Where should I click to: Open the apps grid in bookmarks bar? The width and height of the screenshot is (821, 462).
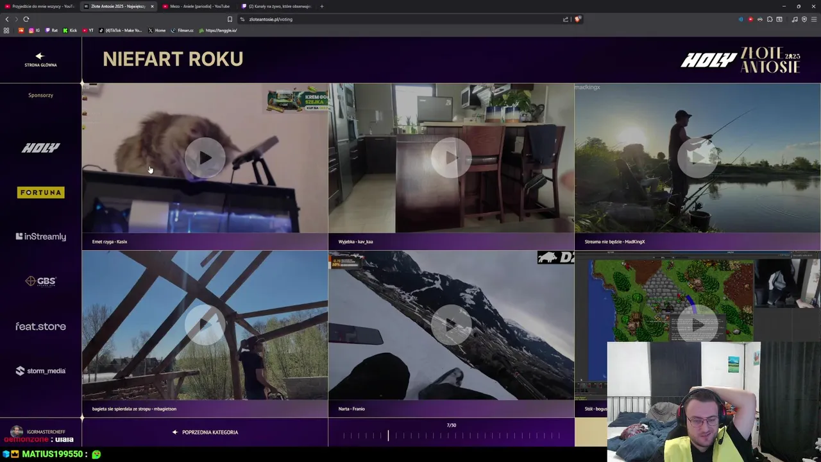click(6, 30)
